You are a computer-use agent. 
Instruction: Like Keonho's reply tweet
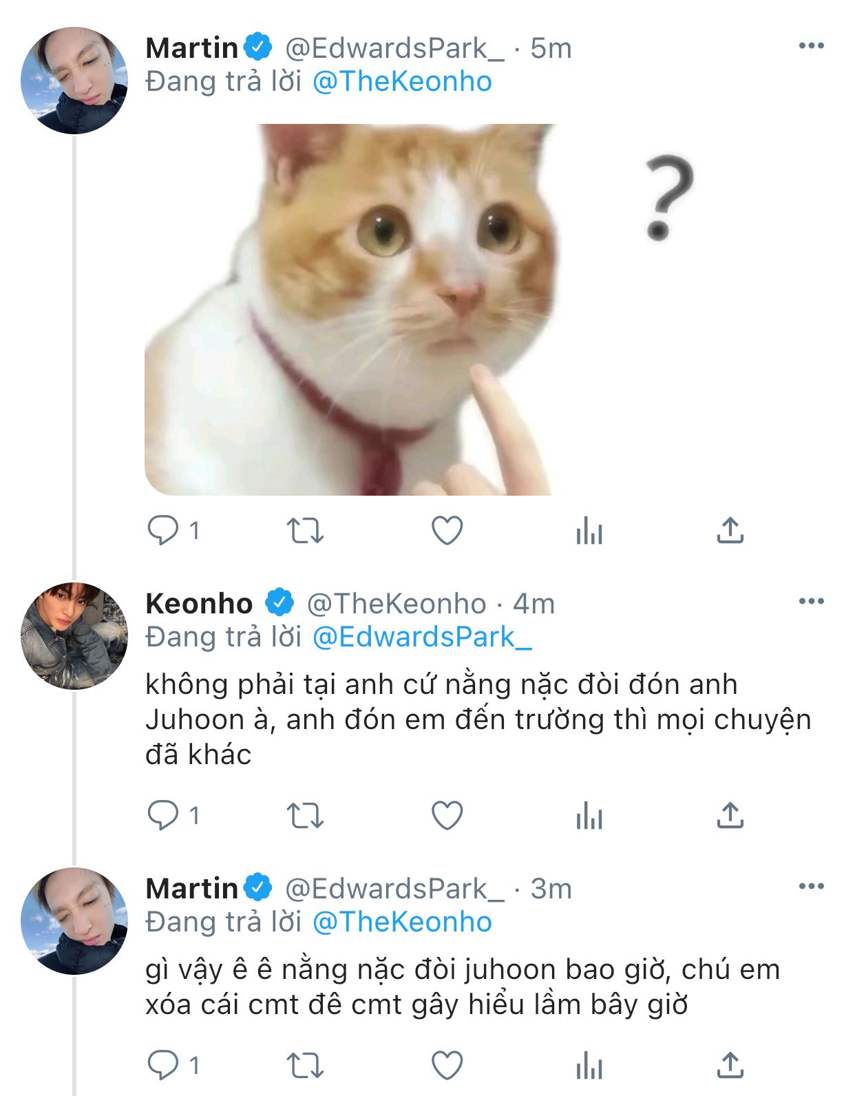pos(447,816)
